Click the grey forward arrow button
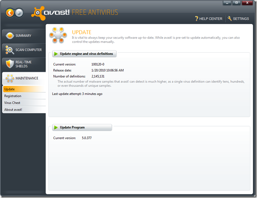 [19, 13]
